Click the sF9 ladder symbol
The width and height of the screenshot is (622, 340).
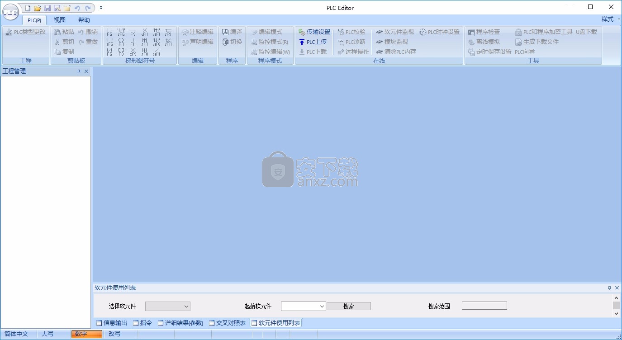[x=168, y=32]
